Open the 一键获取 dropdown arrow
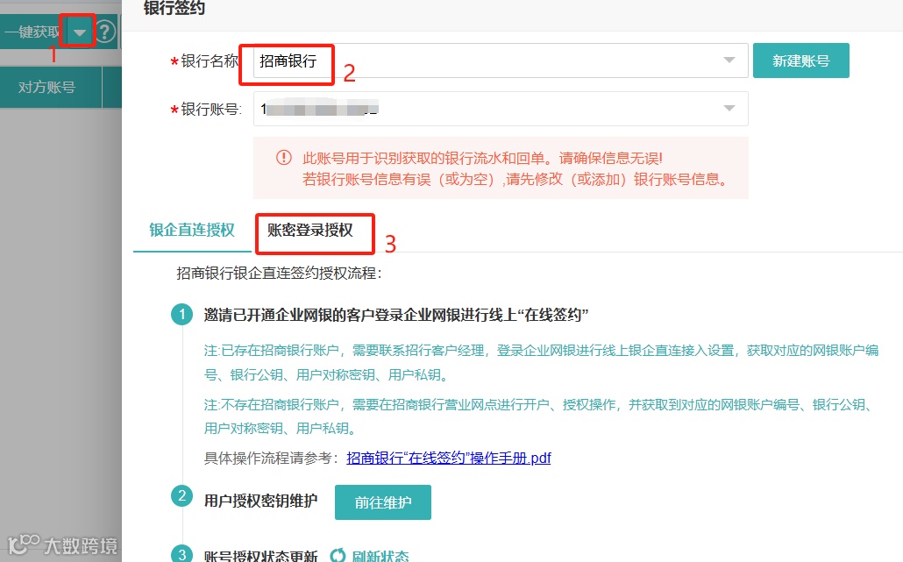The height and width of the screenshot is (562, 903). [80, 32]
